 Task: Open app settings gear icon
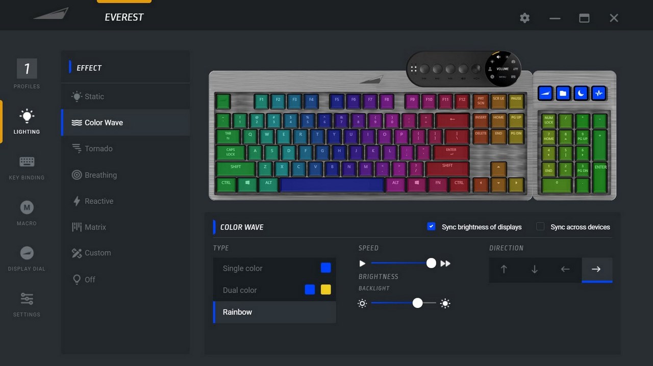524,18
